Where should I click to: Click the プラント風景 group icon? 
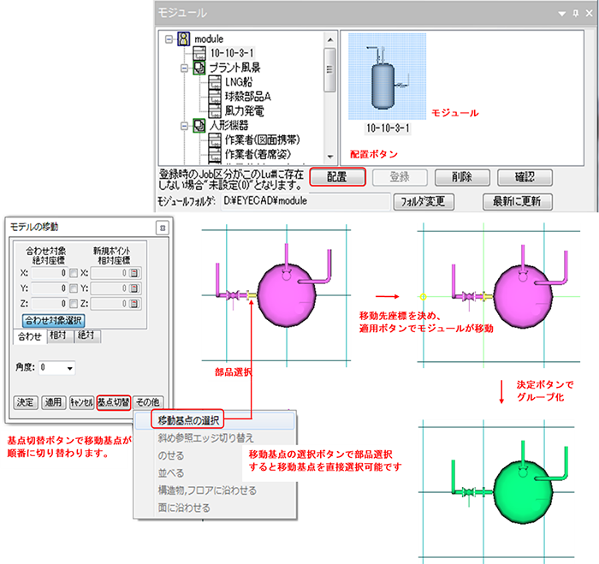click(199, 67)
